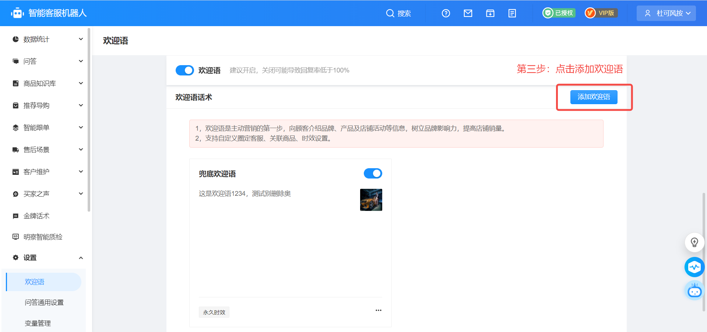Click the 欢迎语话术 section heading

click(x=194, y=97)
